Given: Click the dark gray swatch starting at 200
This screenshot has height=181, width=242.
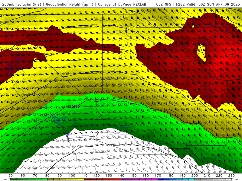Looking at the screenshot, I should click(x=198, y=179).
